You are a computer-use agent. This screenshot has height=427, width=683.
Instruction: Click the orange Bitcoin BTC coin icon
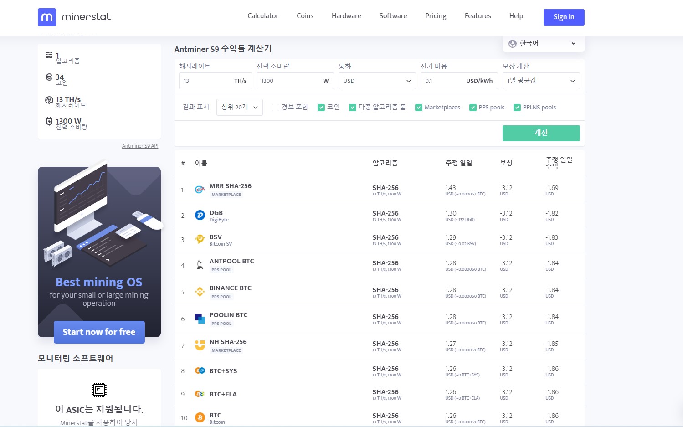click(200, 417)
